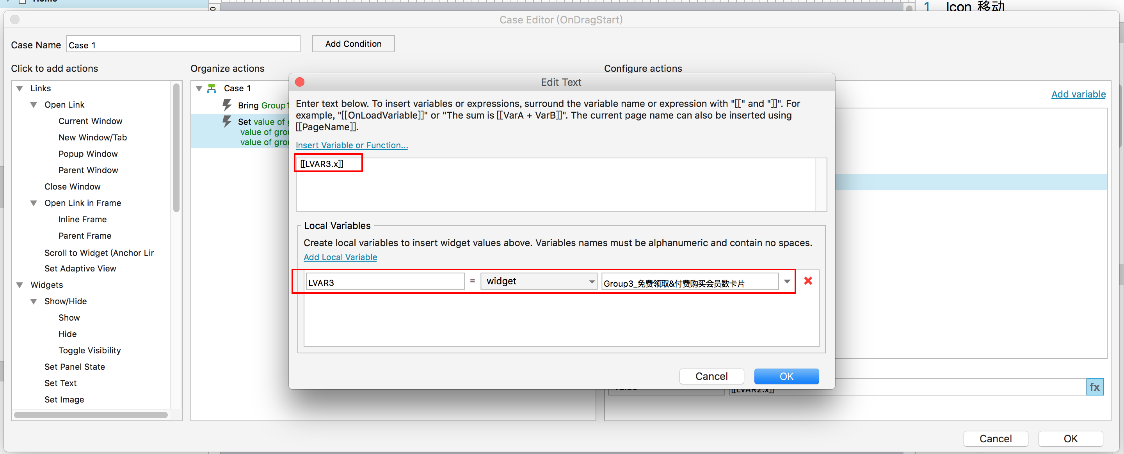Close the Edit Text dialog with red button
This screenshot has width=1124, height=454.
point(300,82)
